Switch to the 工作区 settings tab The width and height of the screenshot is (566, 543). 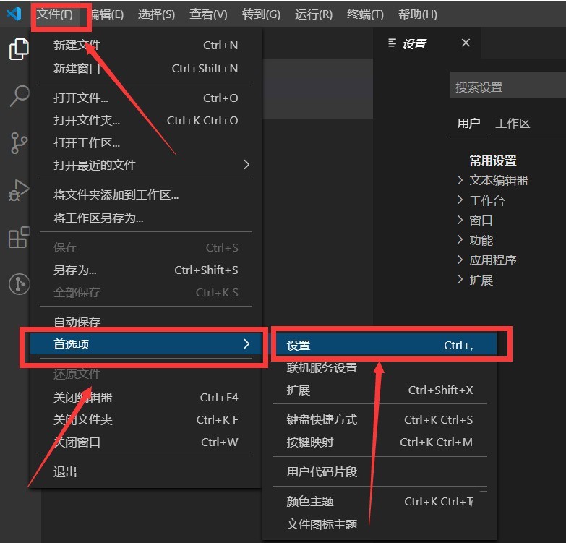[513, 124]
